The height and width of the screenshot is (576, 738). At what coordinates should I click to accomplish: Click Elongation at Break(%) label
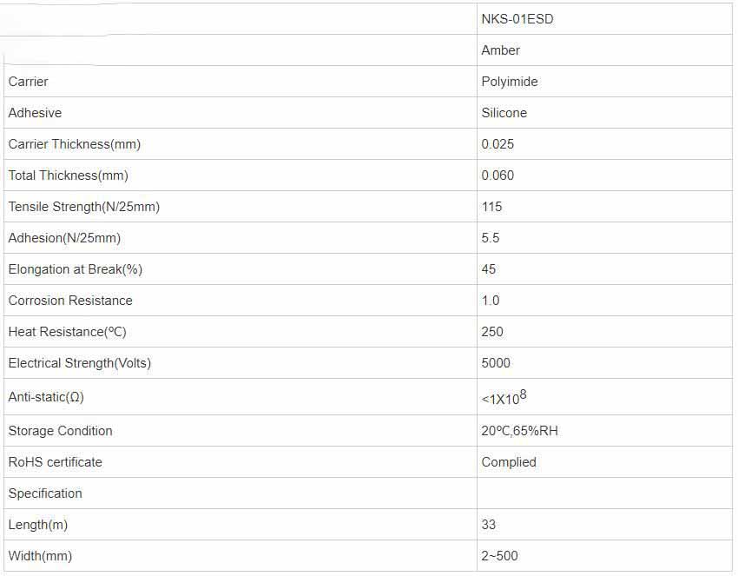point(75,269)
